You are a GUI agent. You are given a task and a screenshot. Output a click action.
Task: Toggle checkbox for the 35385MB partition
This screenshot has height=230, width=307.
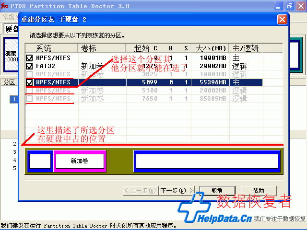[29, 99]
